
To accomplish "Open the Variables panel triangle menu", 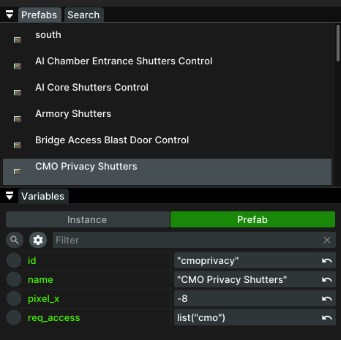I will tap(10, 196).
